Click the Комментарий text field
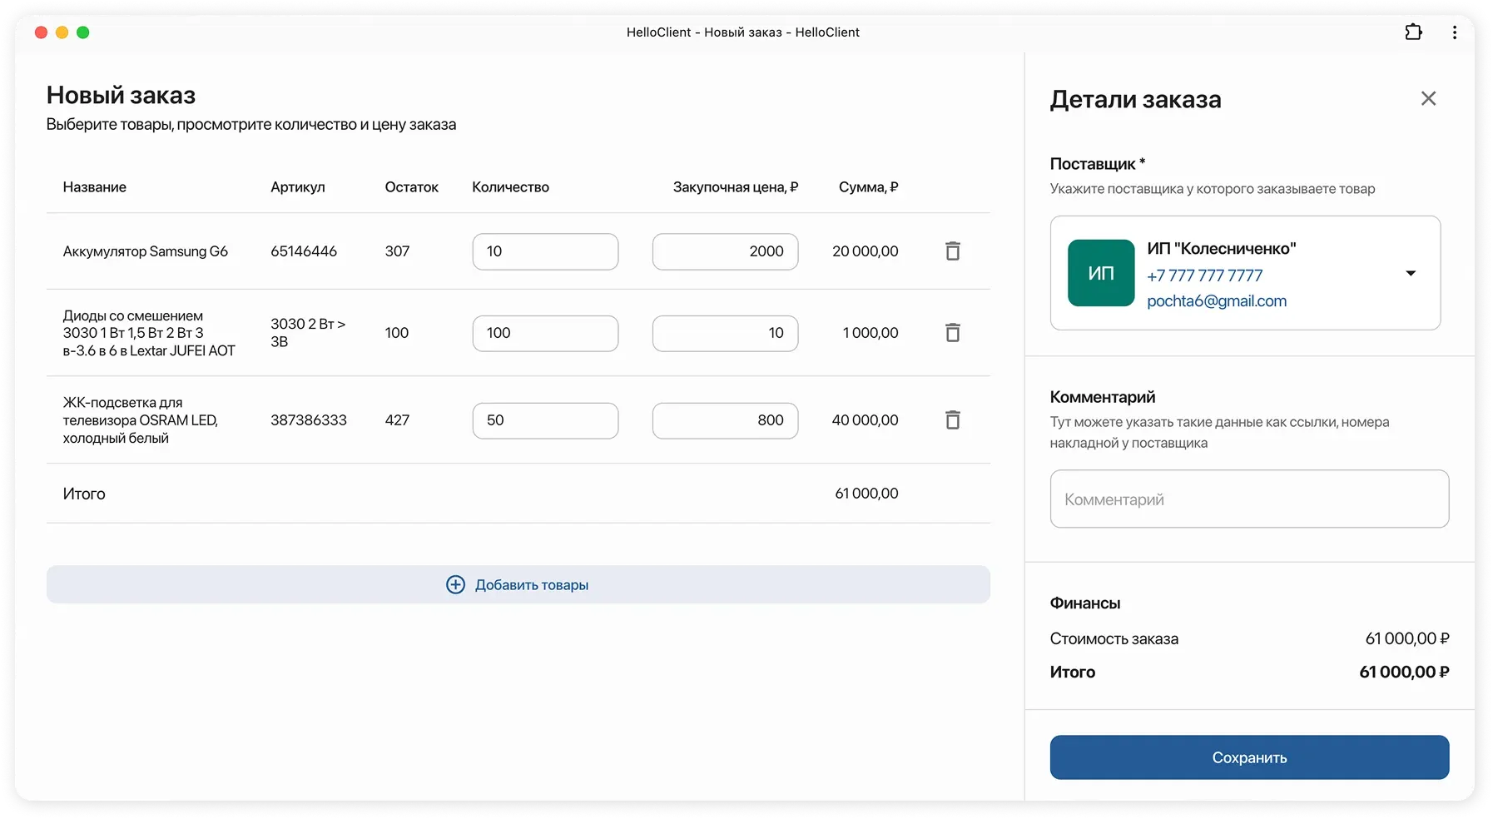 (1248, 499)
